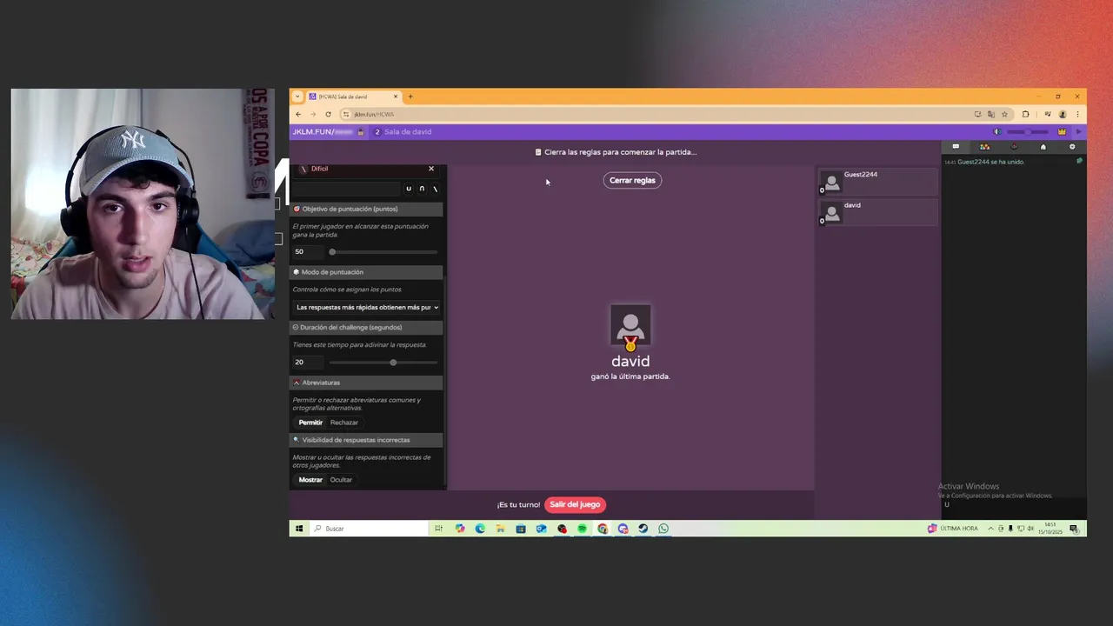Click the site info icon in address bar

tap(346, 115)
